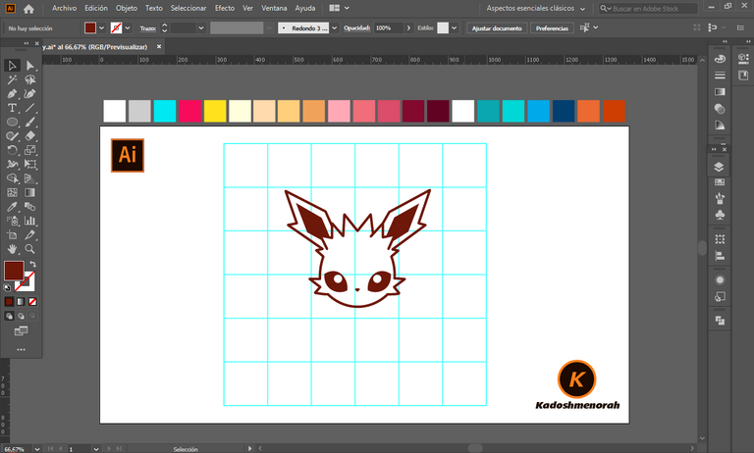The image size is (754, 453).
Task: Open the Edición menu
Action: click(96, 8)
